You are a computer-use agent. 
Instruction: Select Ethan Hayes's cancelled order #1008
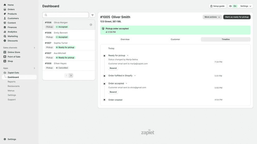[69, 66]
